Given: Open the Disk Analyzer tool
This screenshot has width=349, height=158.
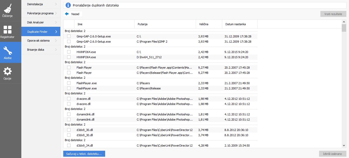Looking at the screenshot, I should (x=41, y=22).
